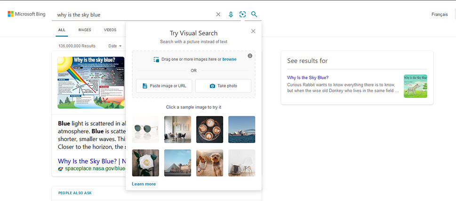The width and height of the screenshot is (456, 201).
Task: Switch to the ALL tab
Action: [x=62, y=30]
